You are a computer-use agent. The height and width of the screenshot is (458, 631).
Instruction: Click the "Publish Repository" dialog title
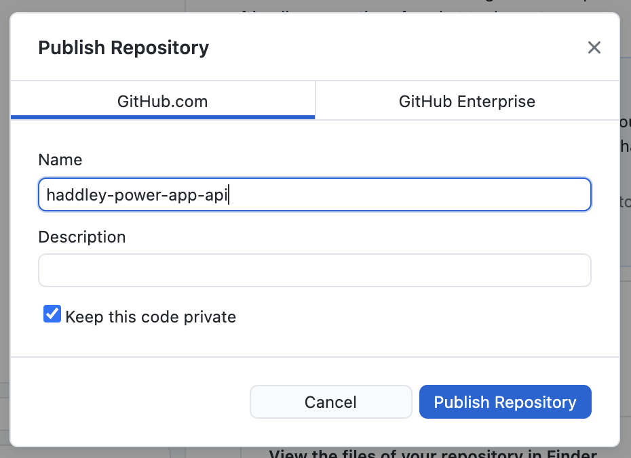pyautogui.click(x=123, y=48)
